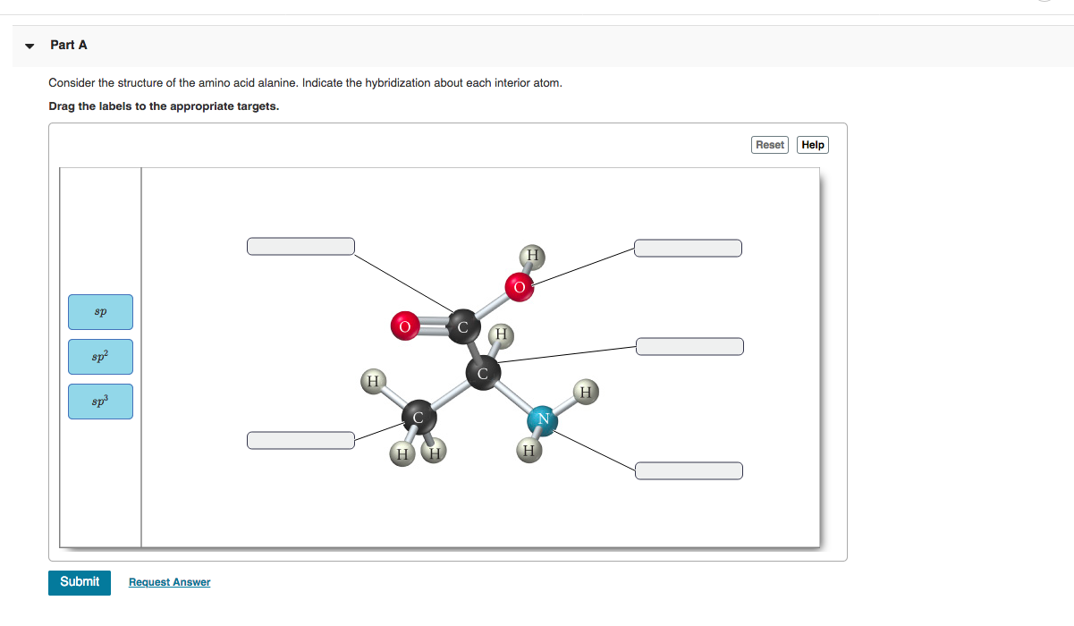Collapse the Part A section

[x=28, y=45]
